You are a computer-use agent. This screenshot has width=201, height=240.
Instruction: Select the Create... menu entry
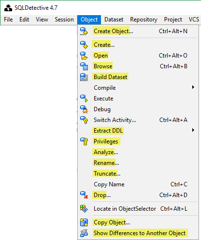coord(138,45)
